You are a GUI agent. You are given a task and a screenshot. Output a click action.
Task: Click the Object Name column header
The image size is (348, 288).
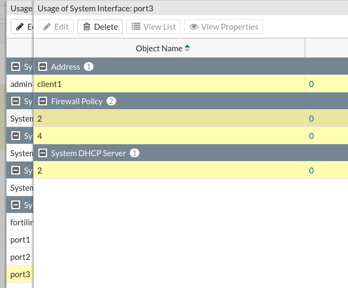[159, 49]
